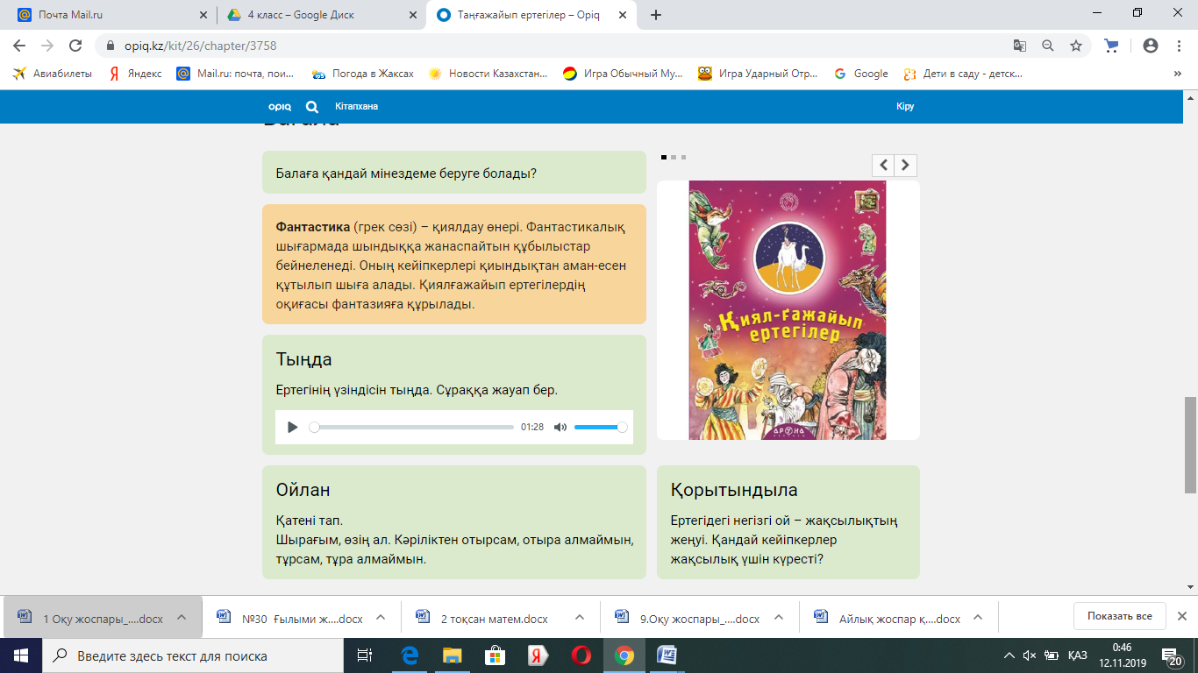Open the Google bookmark
The image size is (1198, 673).
tap(861, 74)
